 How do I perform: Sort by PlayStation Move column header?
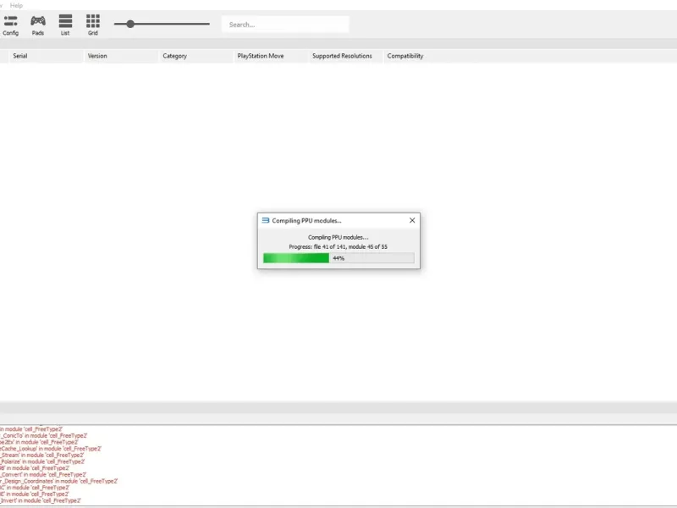[271, 56]
